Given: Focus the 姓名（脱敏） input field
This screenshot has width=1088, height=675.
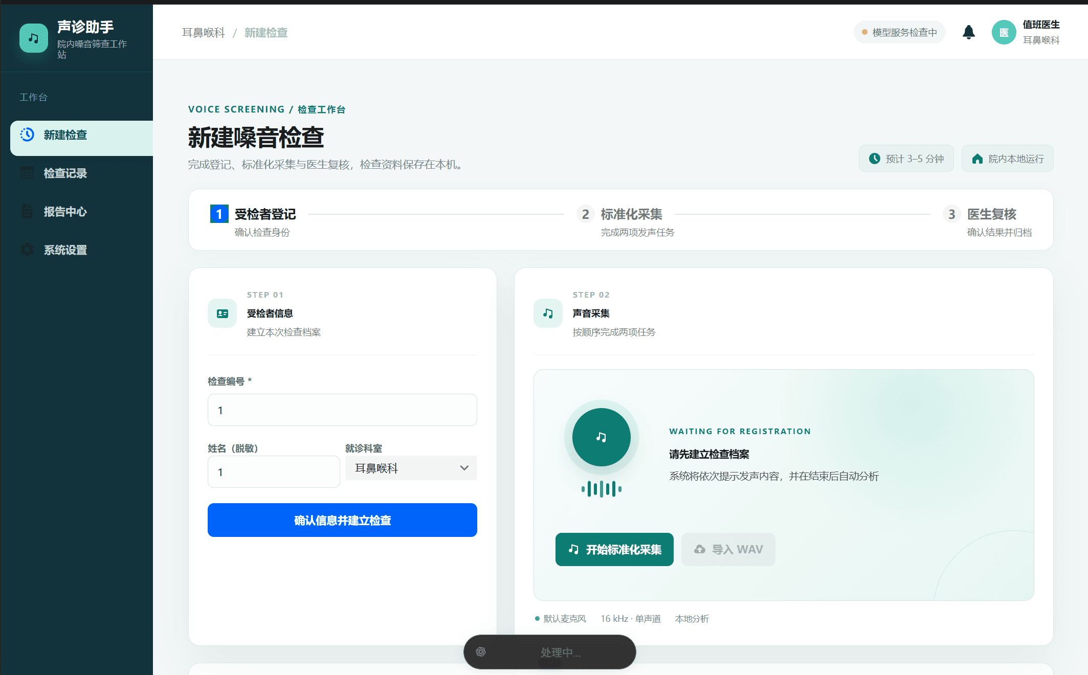Looking at the screenshot, I should pos(274,471).
